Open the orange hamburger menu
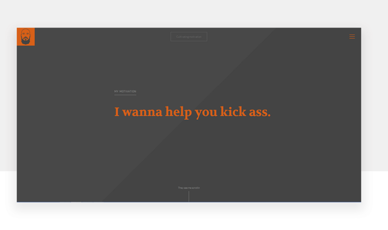Image resolution: width=388 pixels, height=230 pixels. [352, 37]
